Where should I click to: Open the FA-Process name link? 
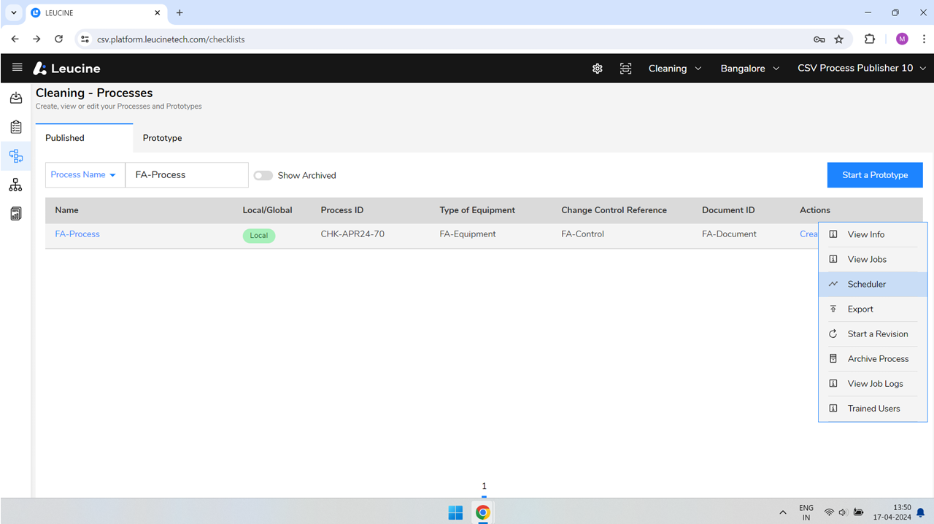[77, 234]
